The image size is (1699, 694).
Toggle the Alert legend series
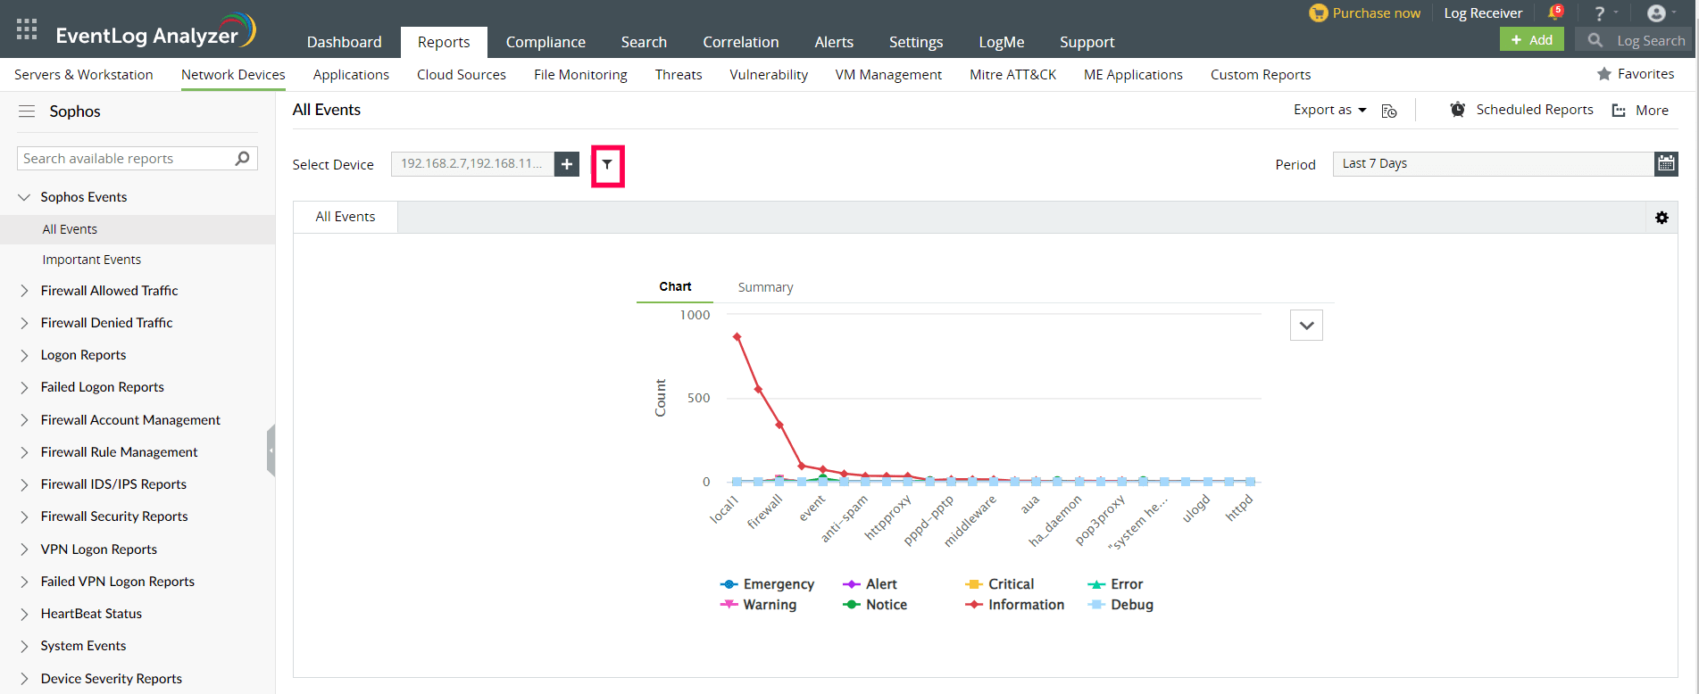[x=870, y=584]
